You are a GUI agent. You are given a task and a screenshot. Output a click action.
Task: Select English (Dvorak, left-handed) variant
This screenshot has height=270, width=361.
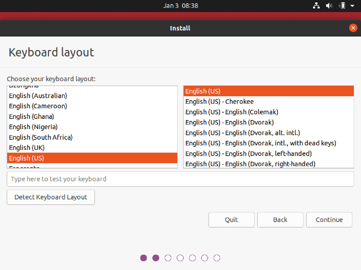click(241, 153)
